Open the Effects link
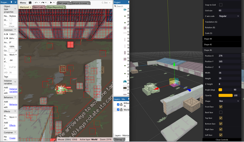Image resolution: width=244 pixels, height=142 pixels. tap(13, 125)
